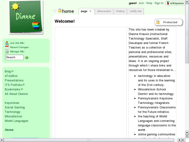
Task: Open the ITS Portfolio link
Action: coord(13,85)
